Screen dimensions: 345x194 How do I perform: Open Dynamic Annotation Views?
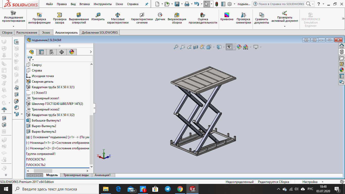click(202, 47)
